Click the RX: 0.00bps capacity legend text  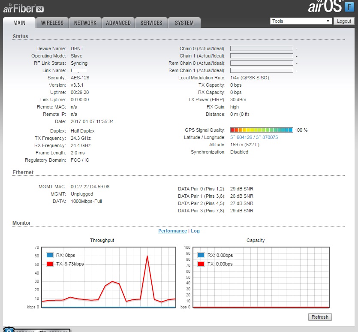pos(220,255)
